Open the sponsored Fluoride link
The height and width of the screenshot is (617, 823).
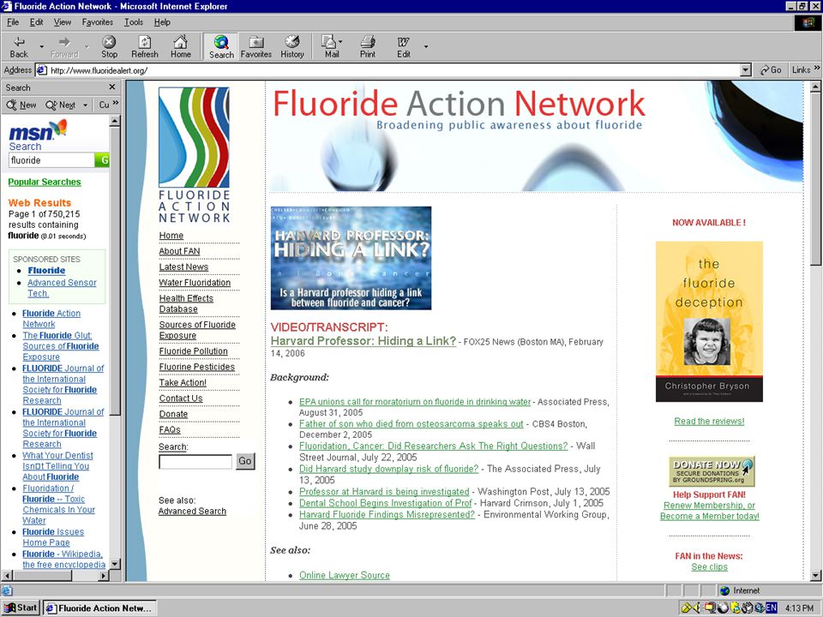coord(46,271)
